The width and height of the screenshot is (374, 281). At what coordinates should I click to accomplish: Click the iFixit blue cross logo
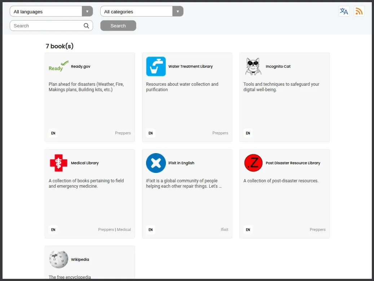point(156,163)
